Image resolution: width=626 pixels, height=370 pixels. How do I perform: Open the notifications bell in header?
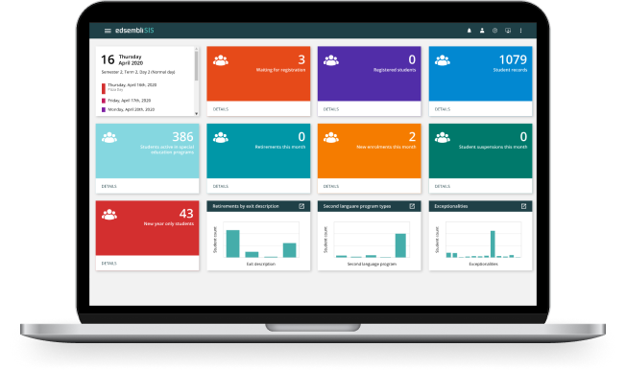tap(469, 31)
